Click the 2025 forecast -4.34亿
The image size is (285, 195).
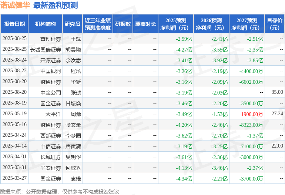click(x=184, y=179)
